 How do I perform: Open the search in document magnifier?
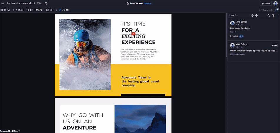pos(9,10)
